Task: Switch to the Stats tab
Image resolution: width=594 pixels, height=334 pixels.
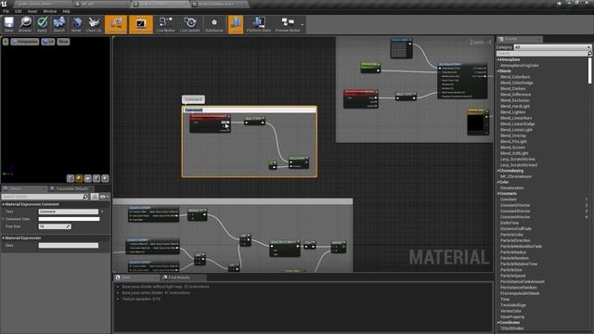Action: pos(136,277)
